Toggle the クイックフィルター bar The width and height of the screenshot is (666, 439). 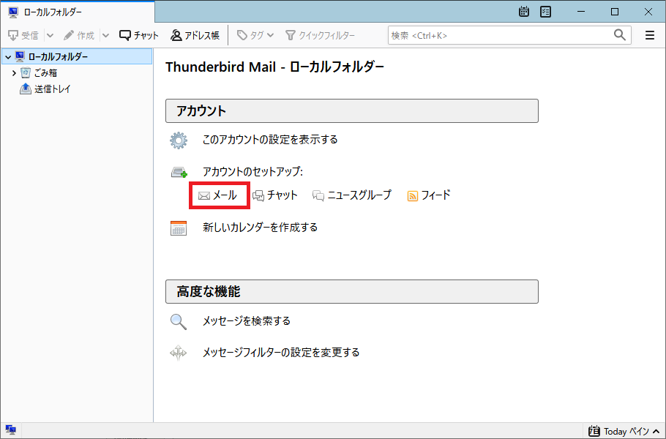(x=321, y=35)
